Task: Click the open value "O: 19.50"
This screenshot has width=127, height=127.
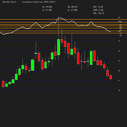Action: click(x=47, y=7)
